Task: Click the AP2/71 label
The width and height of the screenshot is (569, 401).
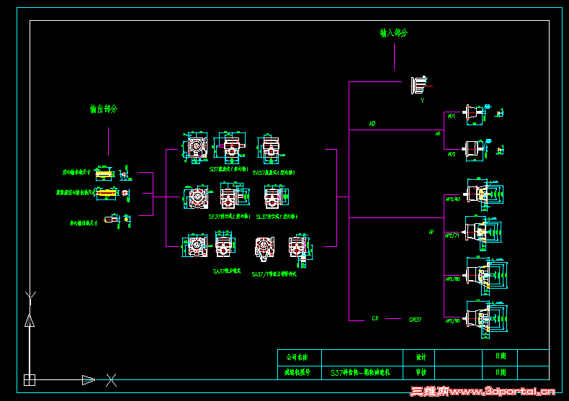Action: (452, 235)
